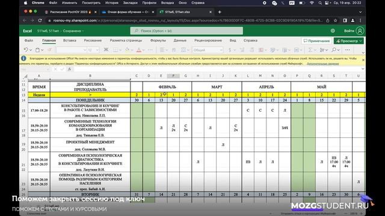
Task: Switch to 'Расписание РосНОУ 2023' browser tab
Action: [71, 12]
